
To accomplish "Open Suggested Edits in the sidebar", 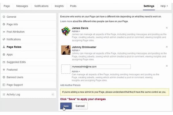I will [28, 62].
